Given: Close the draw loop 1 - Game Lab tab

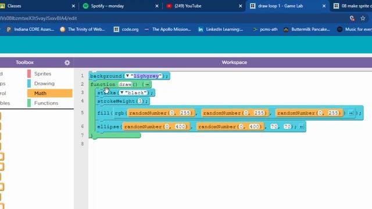Looking at the screenshot, I should 324,6.
